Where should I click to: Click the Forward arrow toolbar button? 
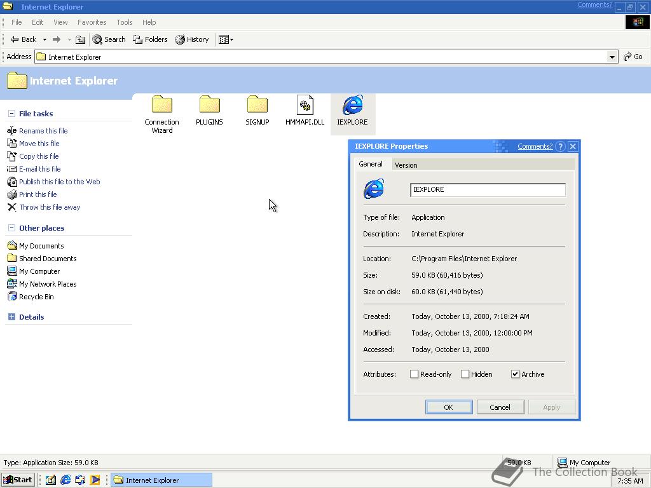[57, 39]
